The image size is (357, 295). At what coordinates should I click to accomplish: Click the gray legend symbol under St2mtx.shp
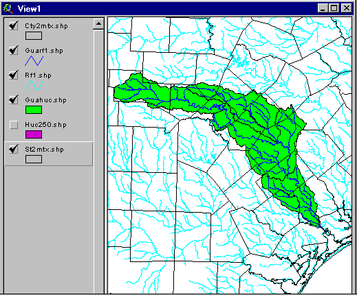[x=34, y=159]
